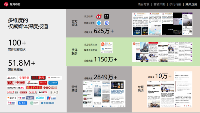
Task: Click the 富途牛牛 logo
Action: [x=12, y=98]
